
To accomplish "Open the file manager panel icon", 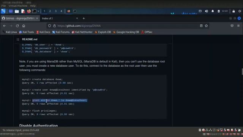I will pos(17,11).
